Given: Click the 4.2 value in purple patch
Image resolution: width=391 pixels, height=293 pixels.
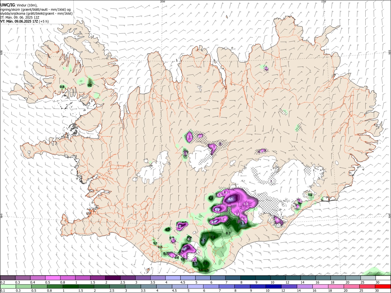Looking at the screenshot, I should tap(179, 226).
